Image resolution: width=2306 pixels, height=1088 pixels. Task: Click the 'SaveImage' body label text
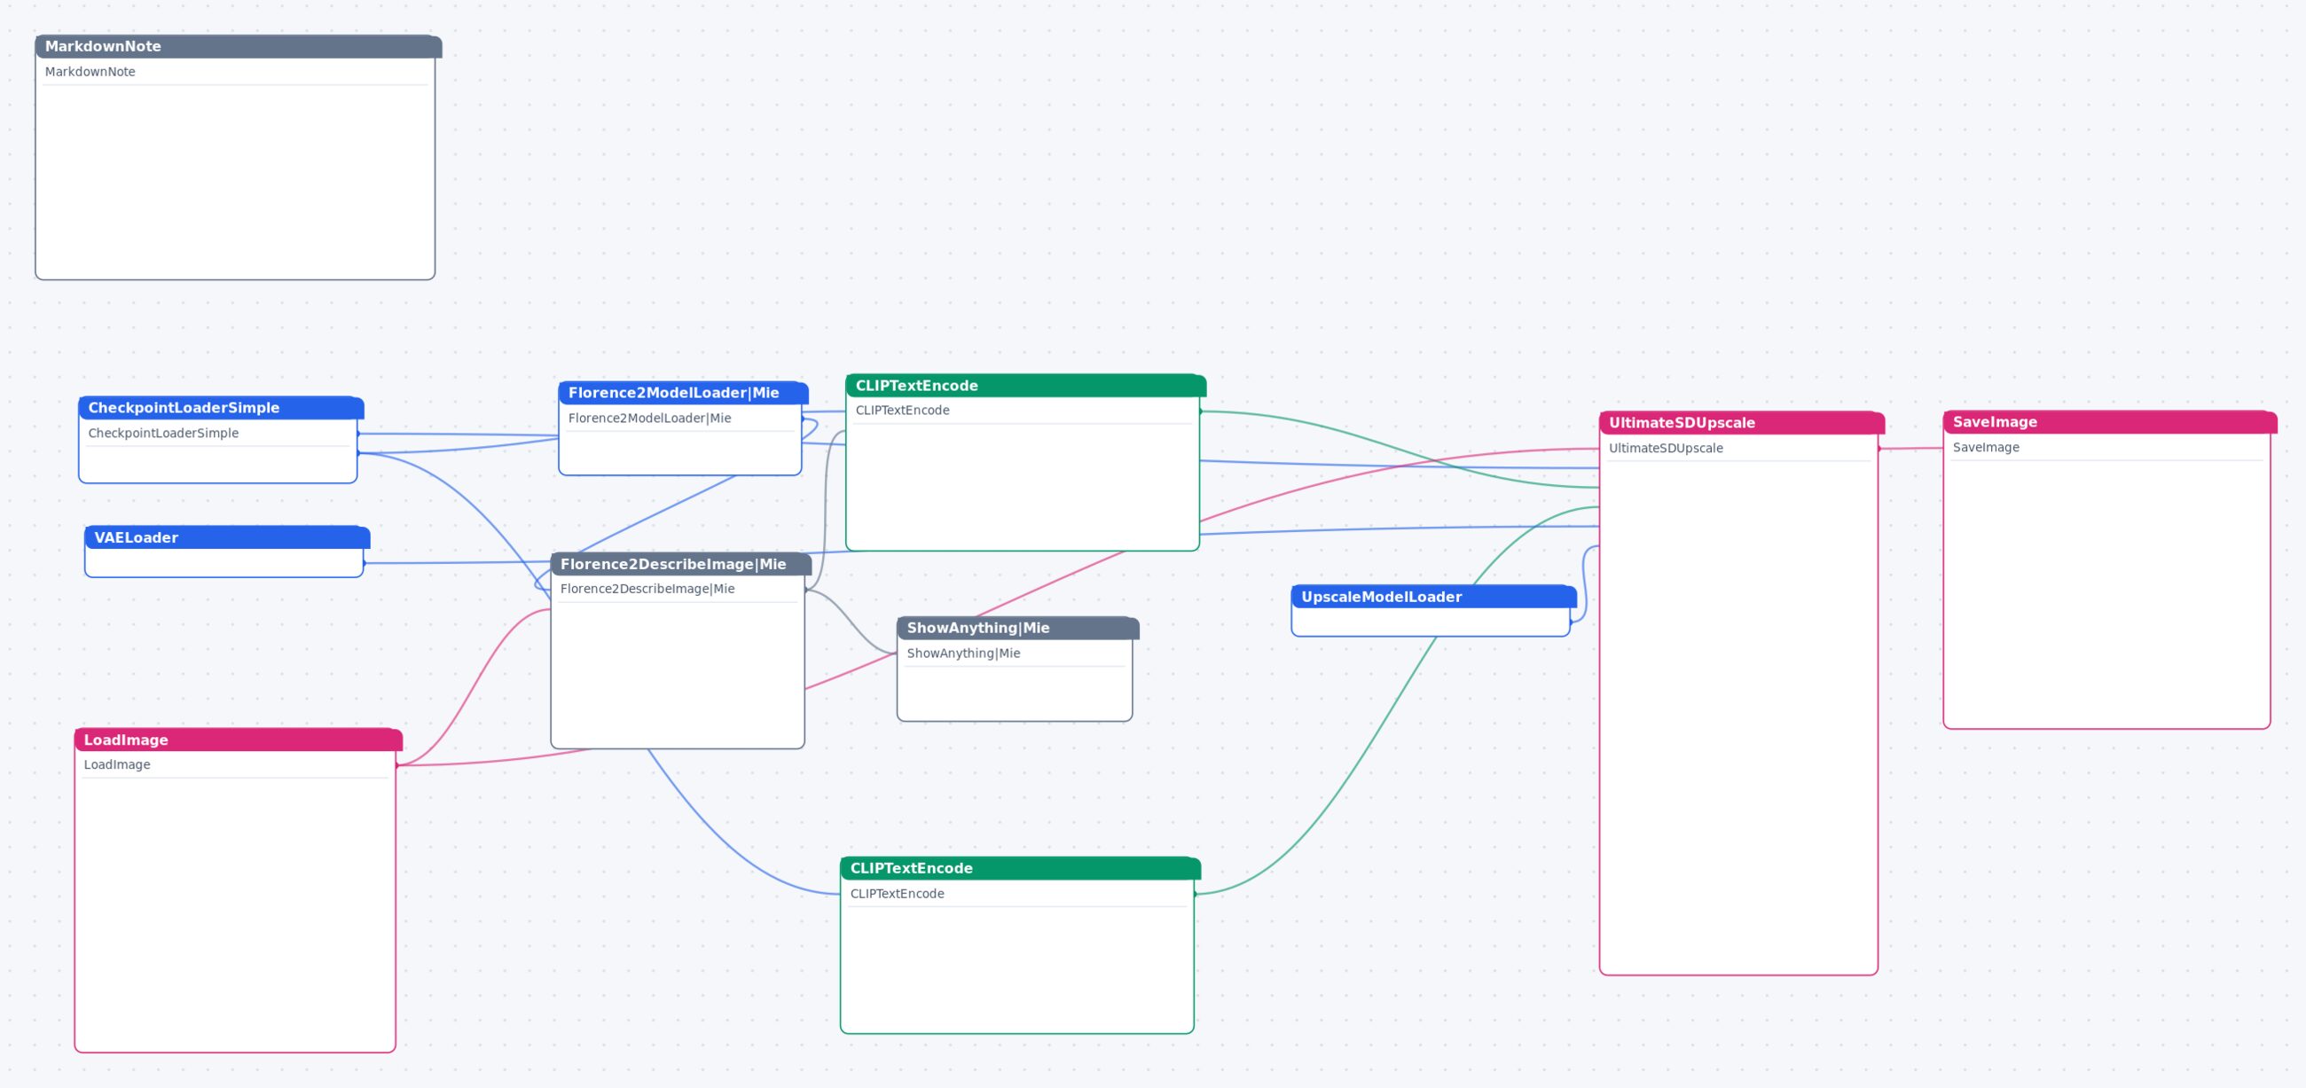[x=1986, y=448]
